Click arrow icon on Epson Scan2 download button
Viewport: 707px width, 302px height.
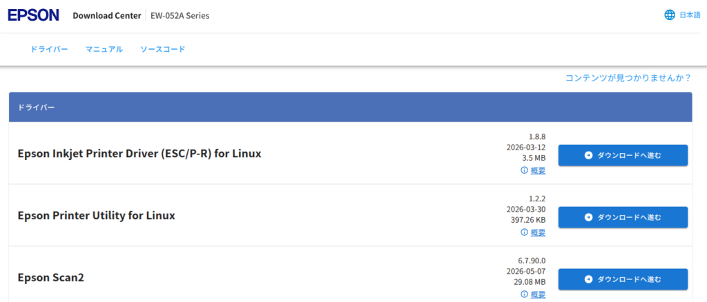588,279
